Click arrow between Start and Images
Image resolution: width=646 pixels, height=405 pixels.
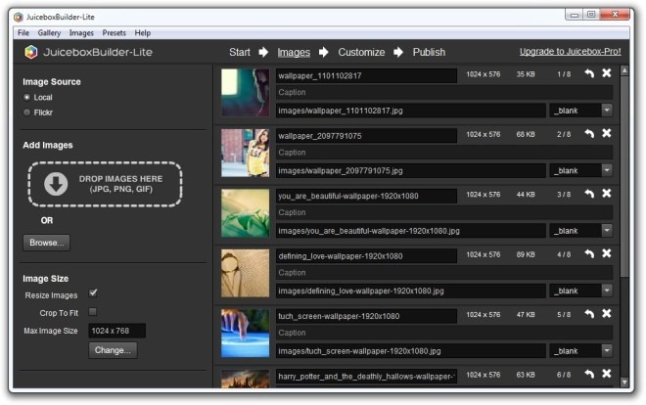coord(263,52)
